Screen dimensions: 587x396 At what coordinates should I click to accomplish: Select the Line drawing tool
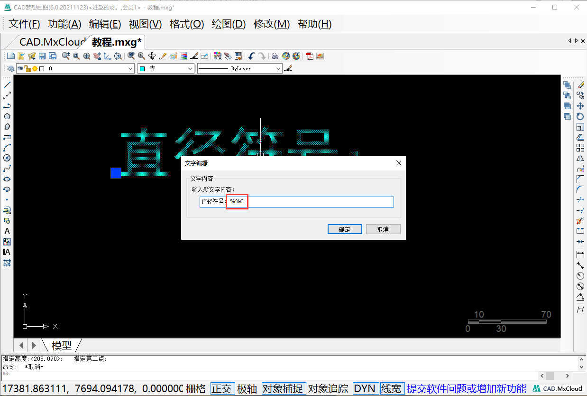click(7, 85)
